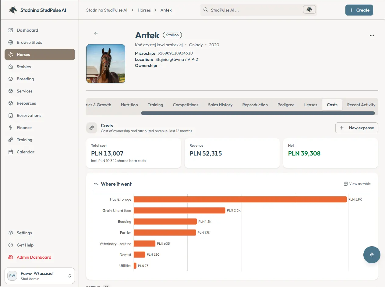Click the Revenue PLN 52,315 card
Viewport: 385px width, 287px height.
click(x=232, y=153)
